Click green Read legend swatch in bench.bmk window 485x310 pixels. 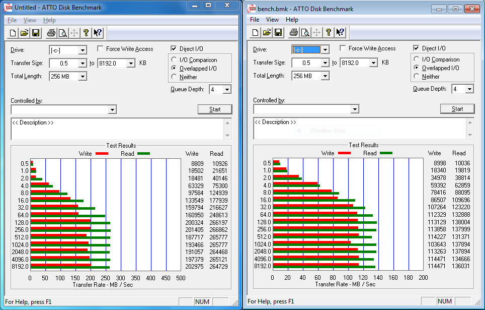386,153
